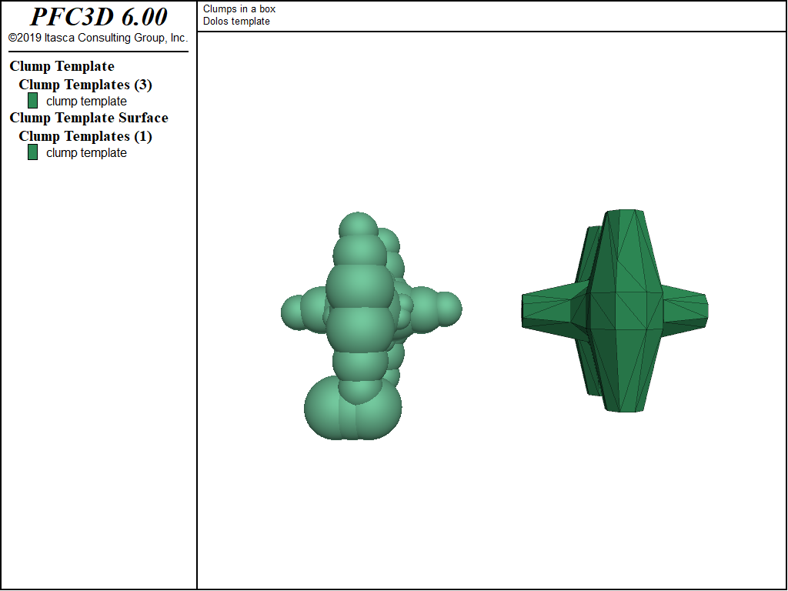The width and height of the screenshot is (788, 591).
Task: Click the right arm of the faceted dolos surface
Action: click(x=685, y=310)
